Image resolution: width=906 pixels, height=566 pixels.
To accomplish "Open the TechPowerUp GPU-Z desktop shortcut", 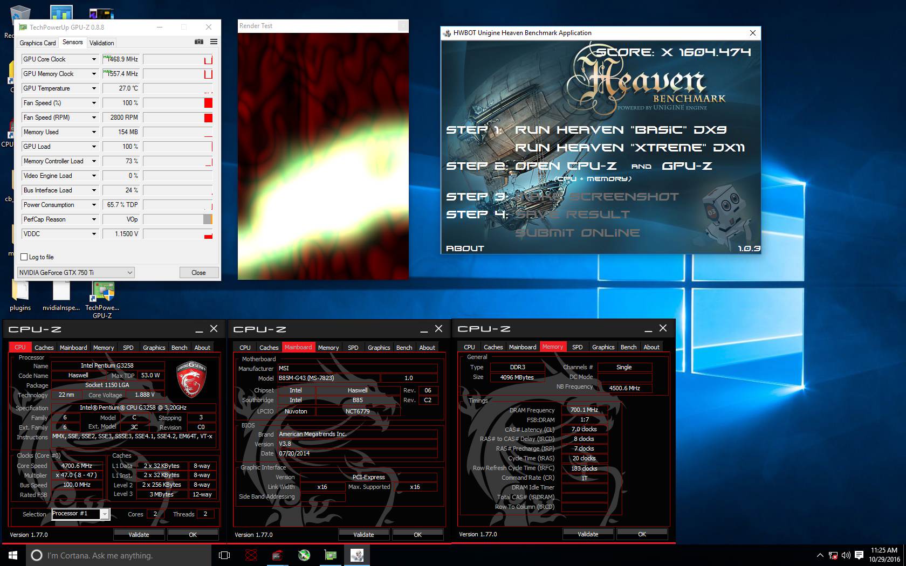I will pos(102,300).
